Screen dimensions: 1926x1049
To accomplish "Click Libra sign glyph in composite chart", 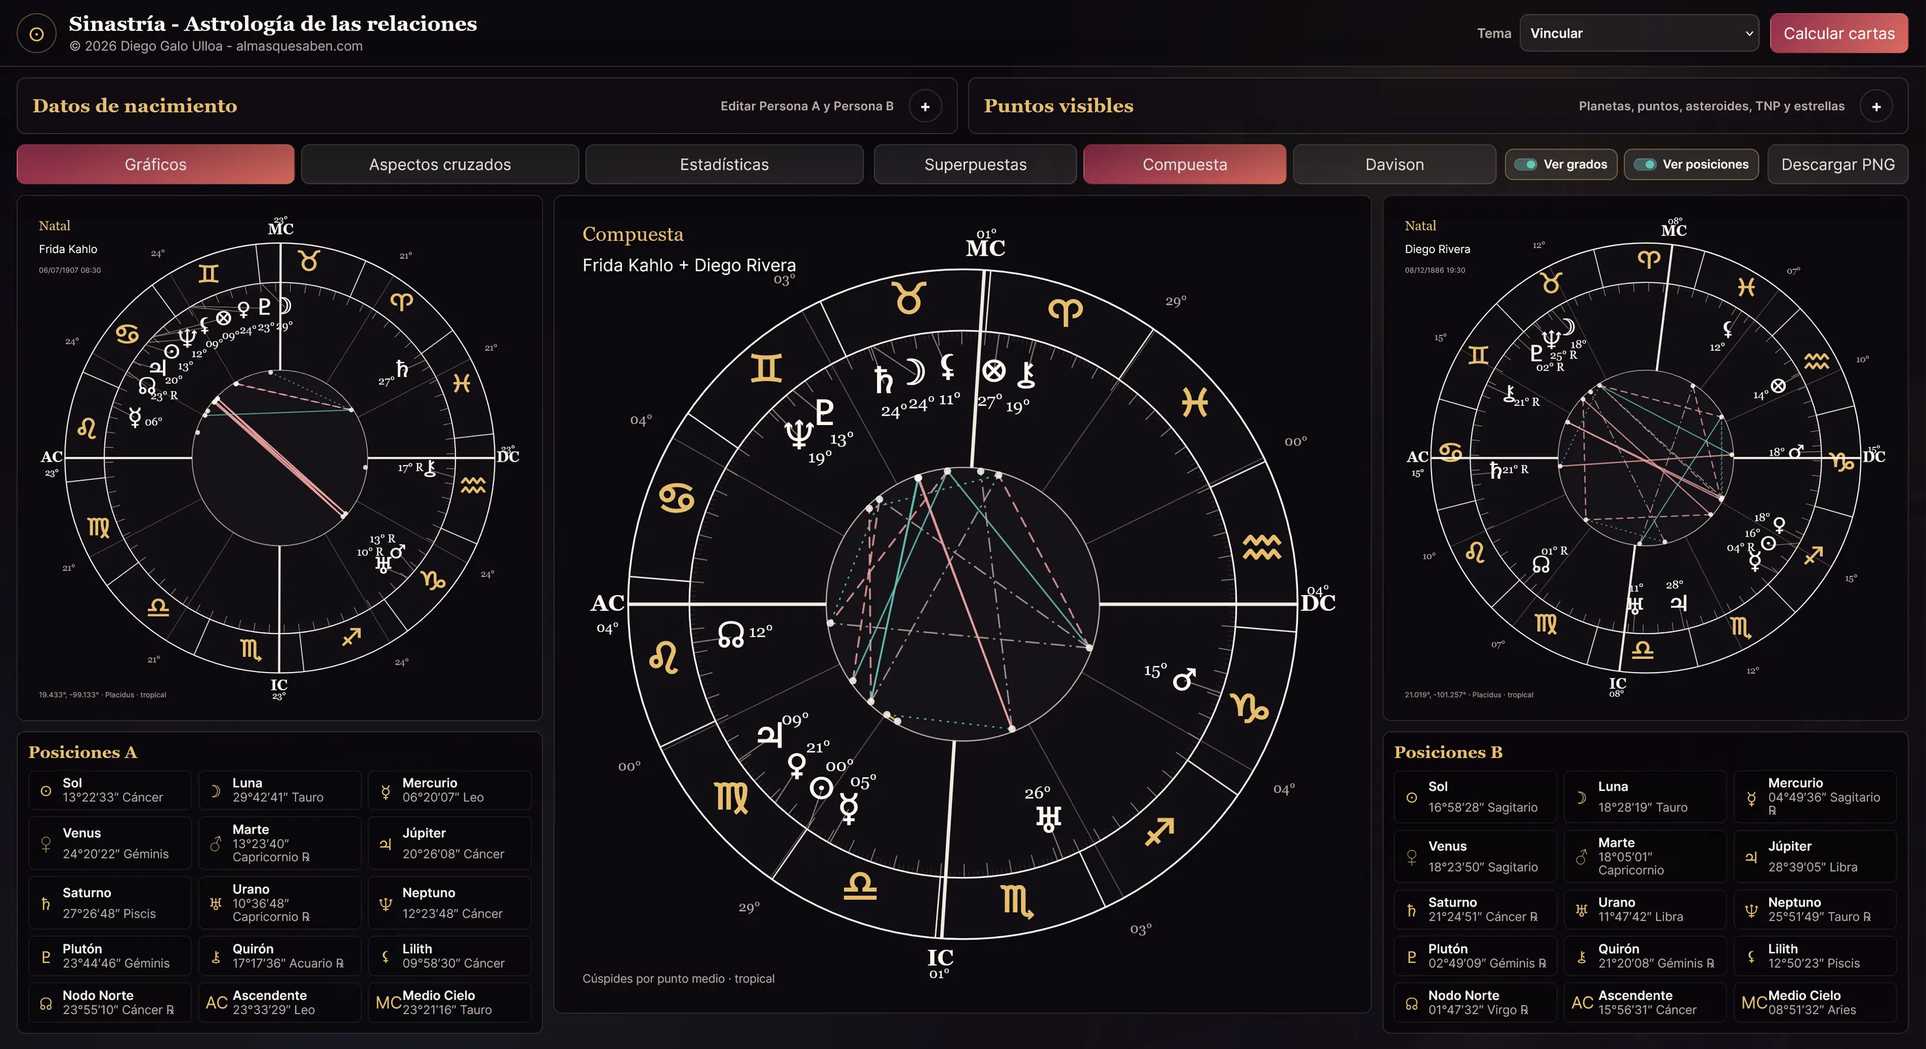I will pyautogui.click(x=861, y=886).
